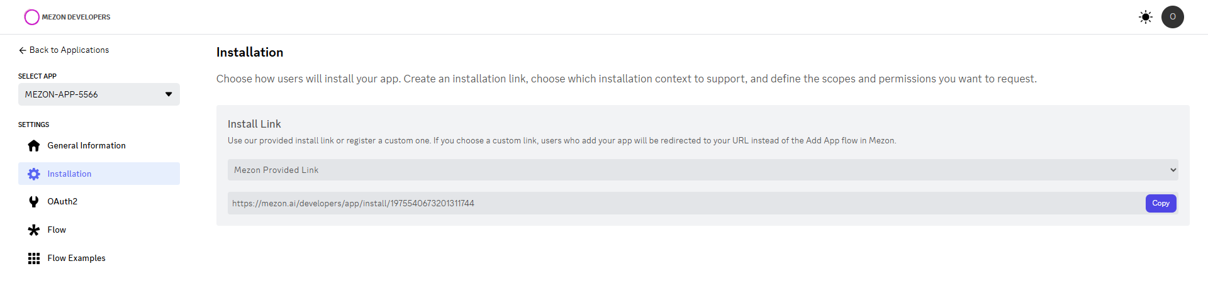Click the OAuth2 plug icon
This screenshot has height=283, width=1208.
(x=34, y=202)
